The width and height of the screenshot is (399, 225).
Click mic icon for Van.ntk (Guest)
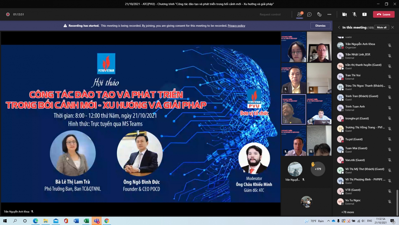389,160
